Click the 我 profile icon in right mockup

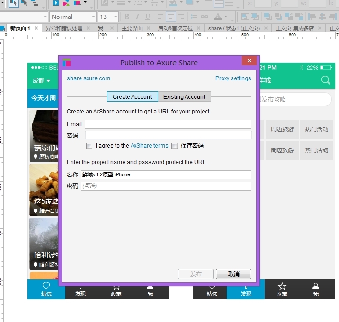coord(316,287)
